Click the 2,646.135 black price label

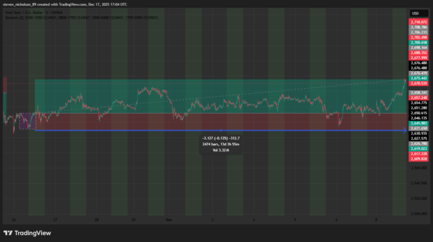419,118
